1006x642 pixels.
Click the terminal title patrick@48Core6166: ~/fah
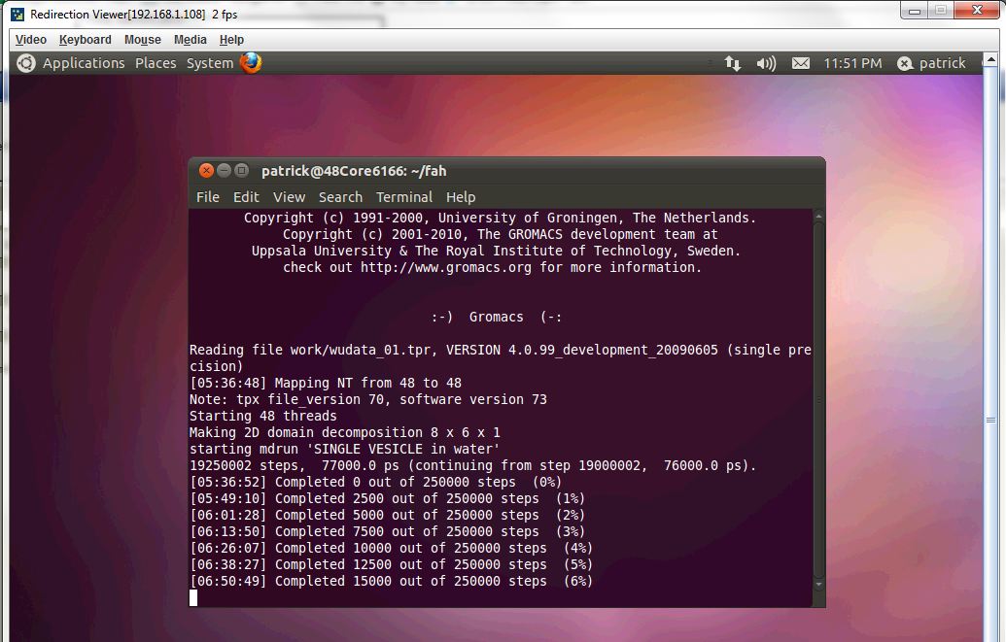[x=354, y=171]
